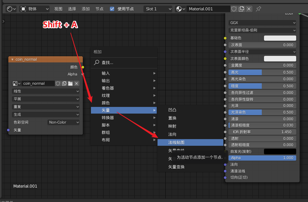The width and height of the screenshot is (308, 202).
Task: Open the 着色器 submenu
Action: (124, 88)
